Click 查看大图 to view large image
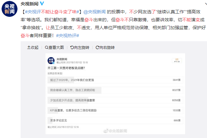The height and width of the screenshot is (138, 207). pyautogui.click(x=54, y=48)
